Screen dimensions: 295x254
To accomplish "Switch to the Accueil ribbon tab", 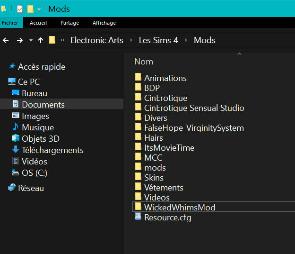I will coord(38,23).
